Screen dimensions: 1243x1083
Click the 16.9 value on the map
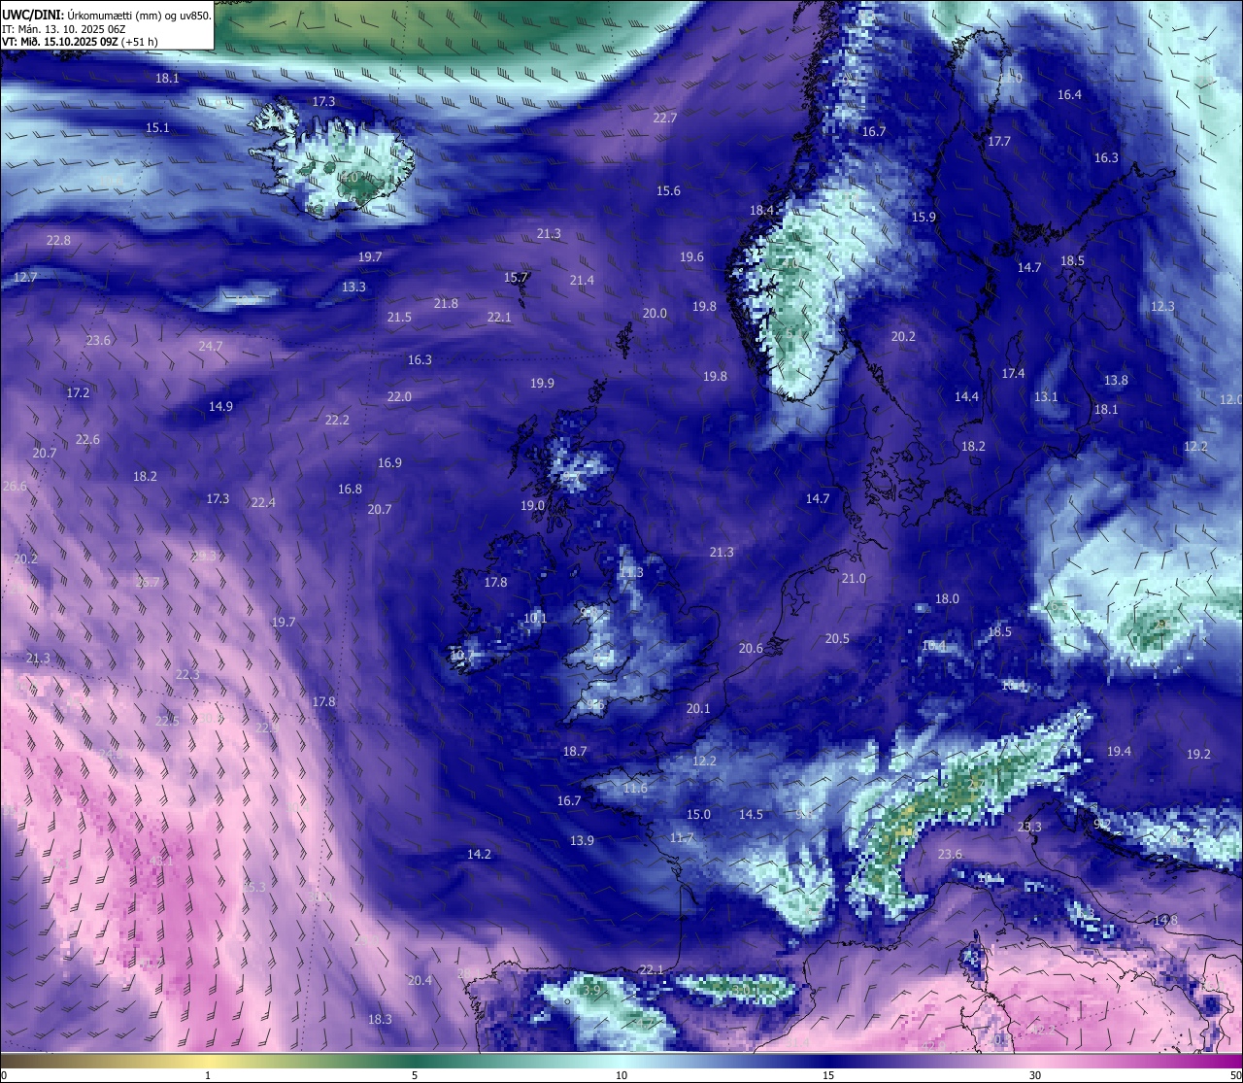click(x=389, y=463)
